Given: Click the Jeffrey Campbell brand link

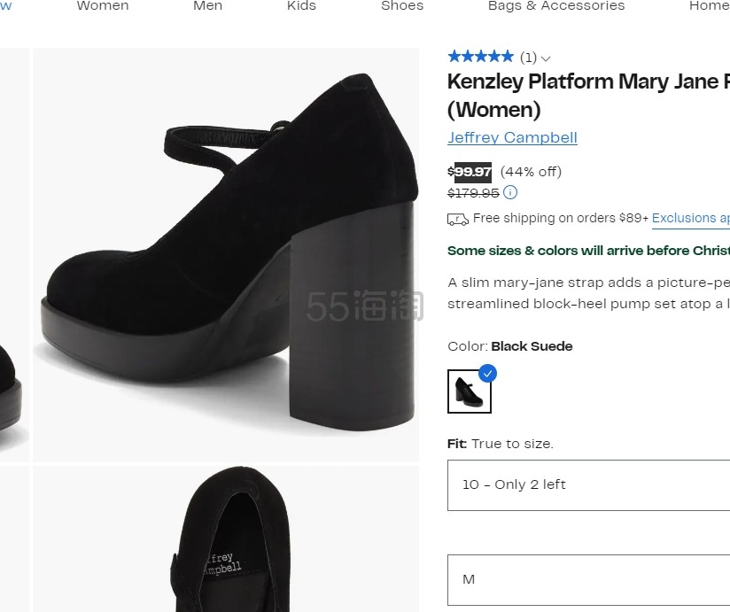Looking at the screenshot, I should click(512, 137).
